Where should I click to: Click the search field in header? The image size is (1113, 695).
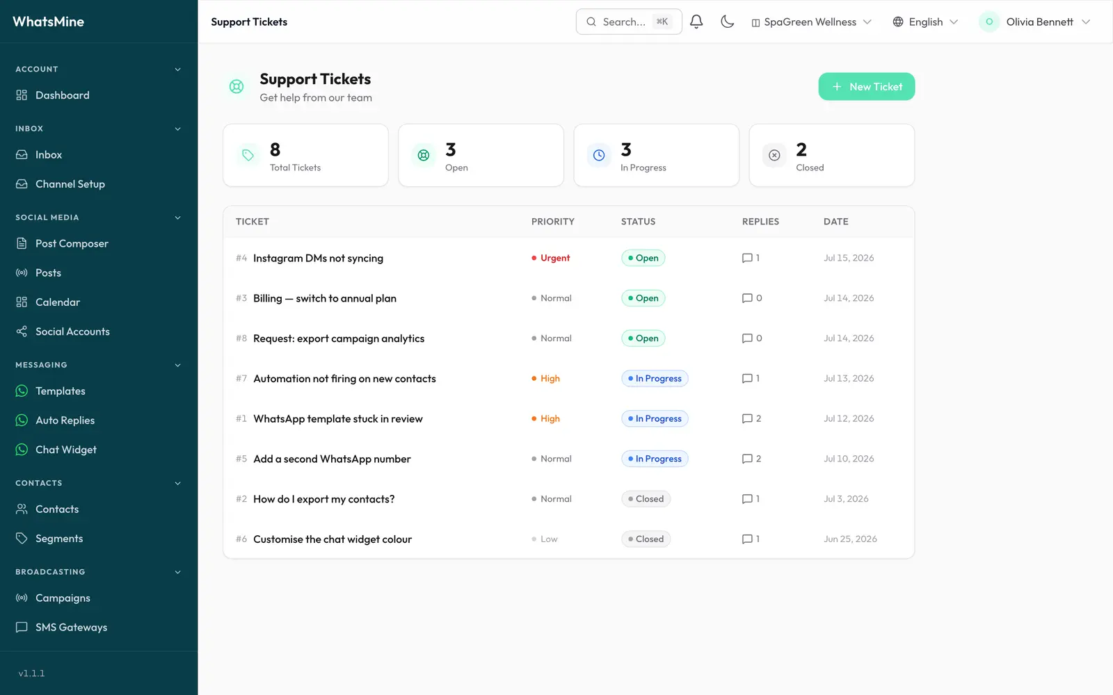(x=629, y=22)
